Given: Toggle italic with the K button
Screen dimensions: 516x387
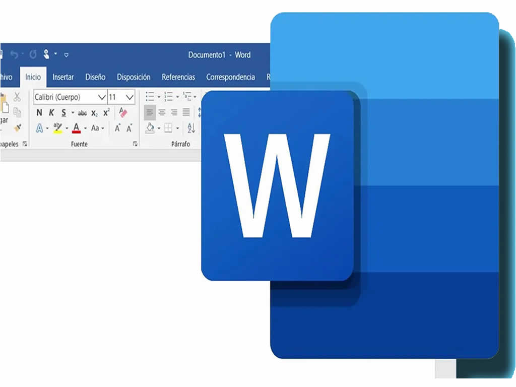Looking at the screenshot, I should 51,113.
